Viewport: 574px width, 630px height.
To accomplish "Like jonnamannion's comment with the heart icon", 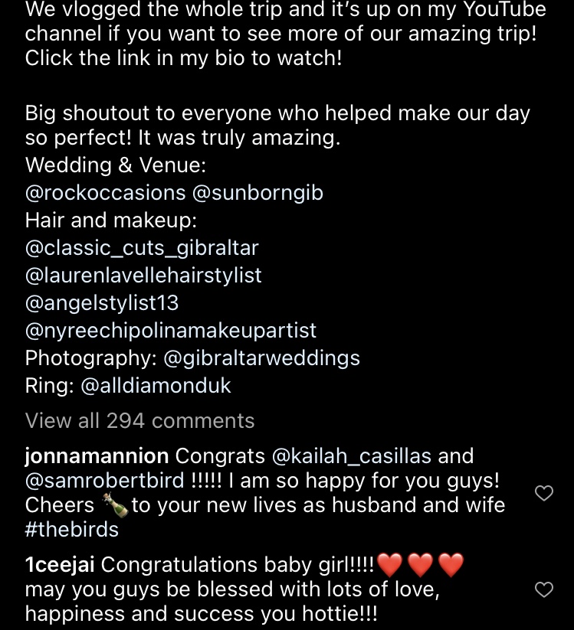I will pyautogui.click(x=544, y=493).
